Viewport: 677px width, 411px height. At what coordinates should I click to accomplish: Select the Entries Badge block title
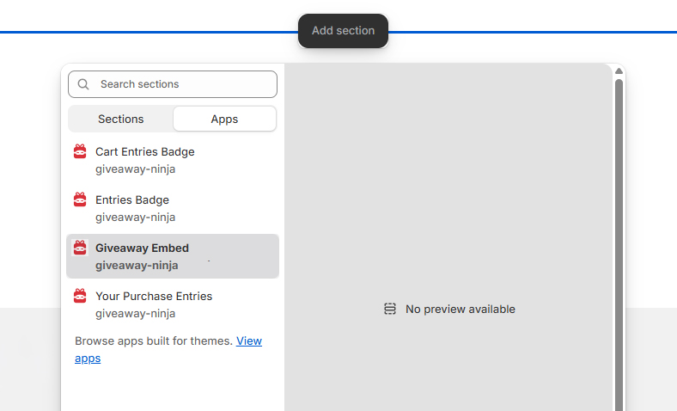[132, 200]
